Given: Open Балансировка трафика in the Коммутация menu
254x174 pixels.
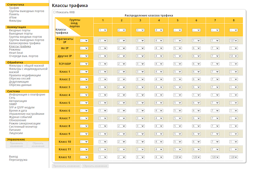Looking at the screenshot, I should (25, 43).
